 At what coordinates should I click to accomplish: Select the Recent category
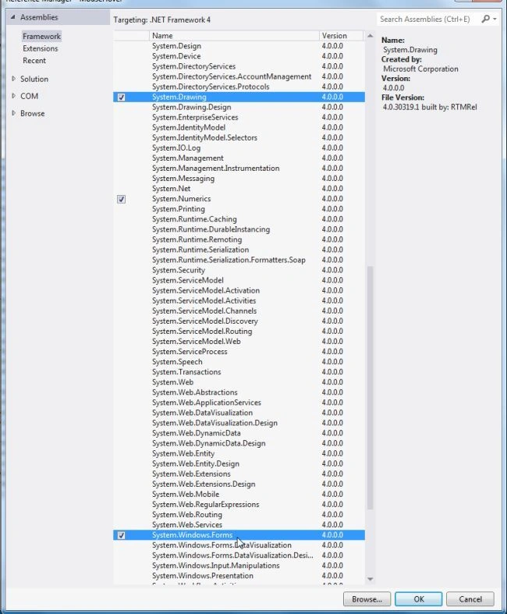click(x=34, y=61)
